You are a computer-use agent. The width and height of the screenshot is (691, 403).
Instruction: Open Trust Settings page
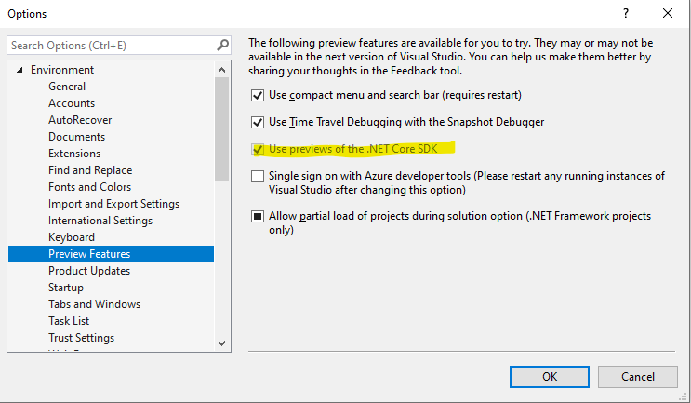pyautogui.click(x=82, y=338)
